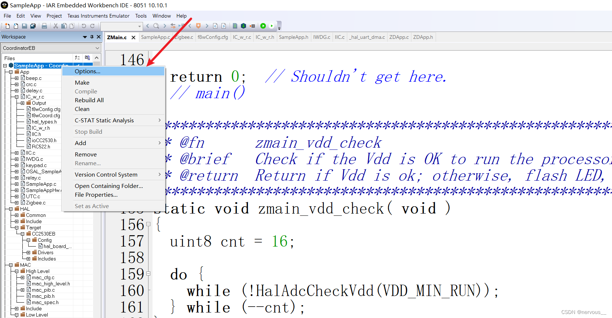Select hal_types.h in file tree
612x318 pixels.
pos(44,122)
